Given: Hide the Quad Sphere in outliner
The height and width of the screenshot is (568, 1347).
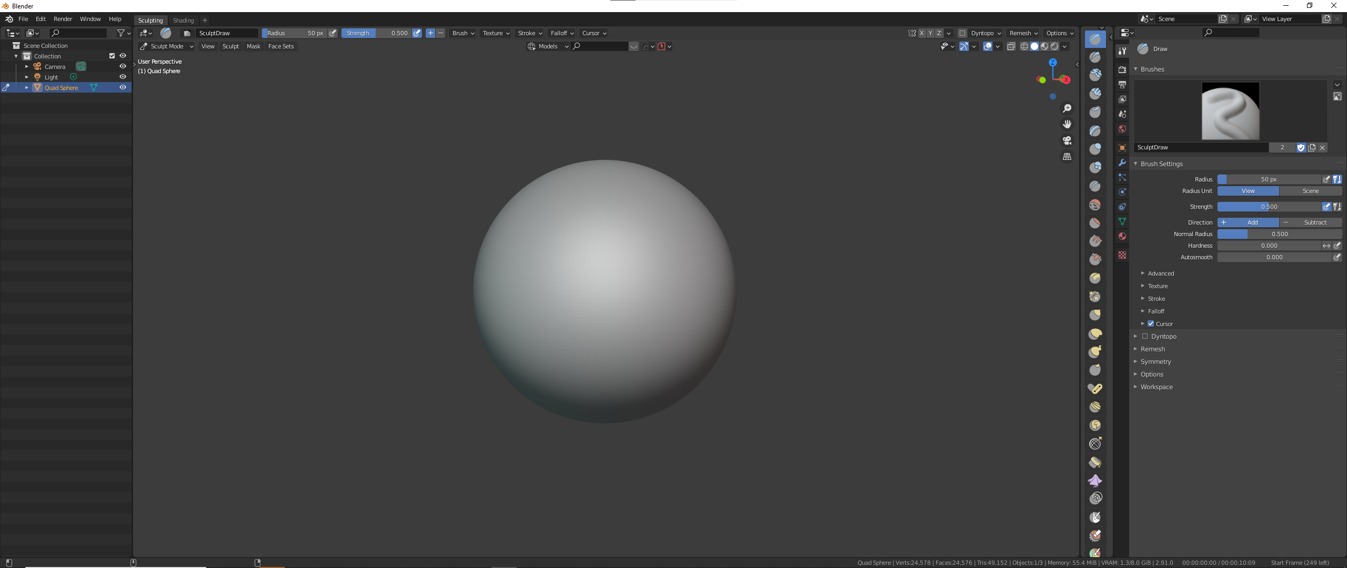Looking at the screenshot, I should click(x=123, y=87).
